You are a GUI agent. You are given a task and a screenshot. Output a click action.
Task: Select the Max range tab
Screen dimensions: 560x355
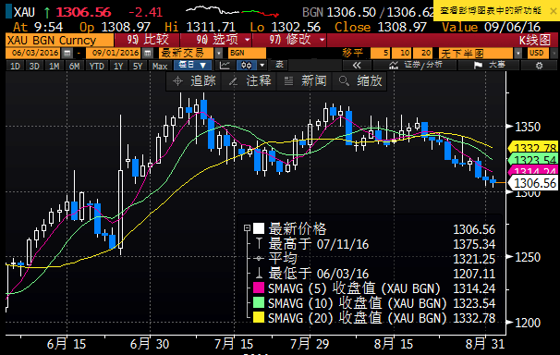point(160,66)
